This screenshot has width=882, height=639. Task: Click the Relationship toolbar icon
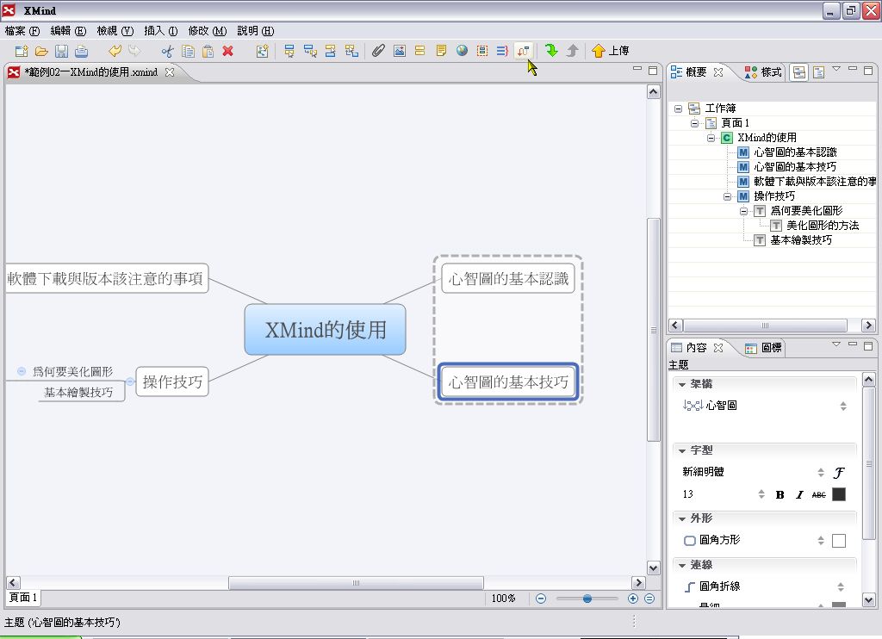coord(523,51)
